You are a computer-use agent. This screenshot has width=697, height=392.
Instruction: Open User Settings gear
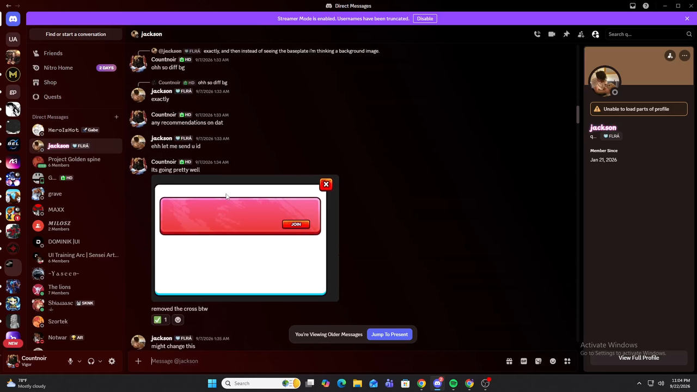tap(112, 361)
